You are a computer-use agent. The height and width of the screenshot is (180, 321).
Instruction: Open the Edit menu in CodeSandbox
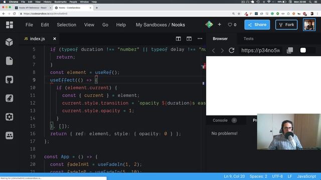[x=45, y=24]
